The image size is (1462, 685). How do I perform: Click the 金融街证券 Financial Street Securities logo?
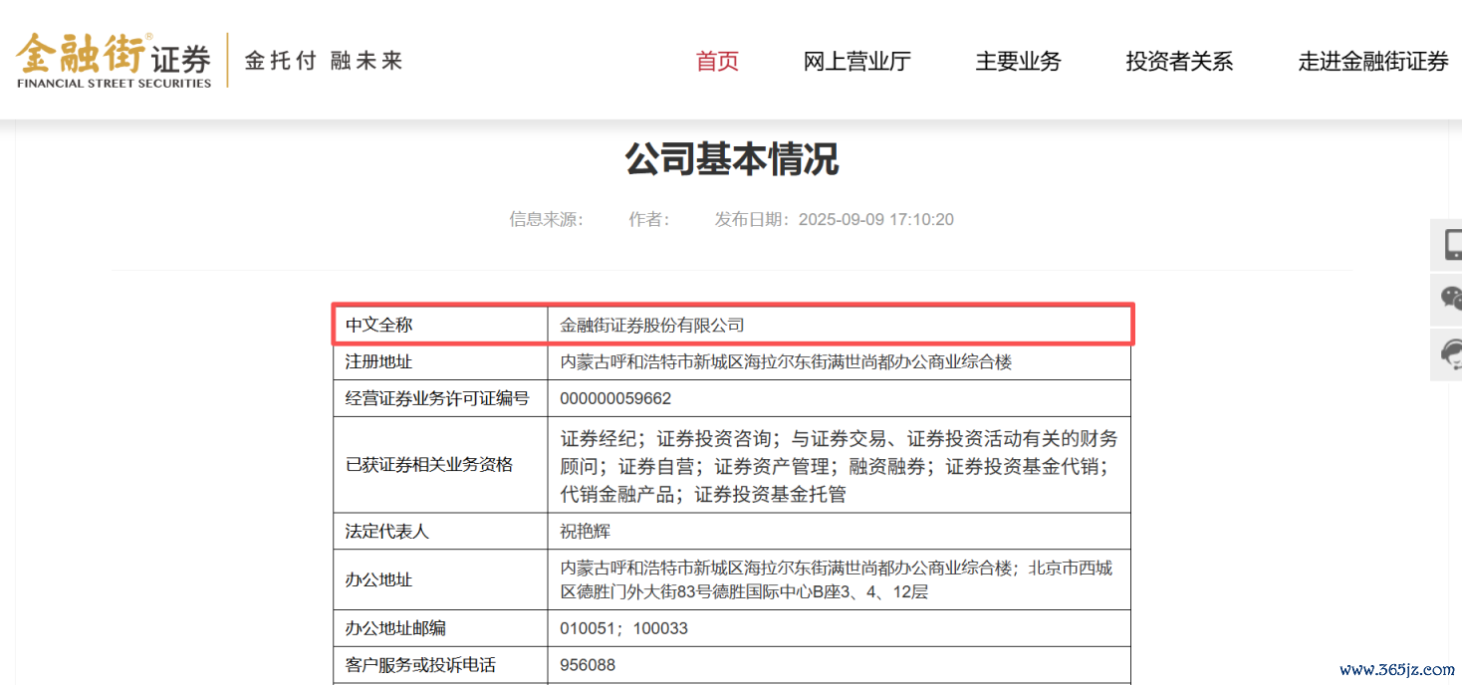pyautogui.click(x=114, y=60)
